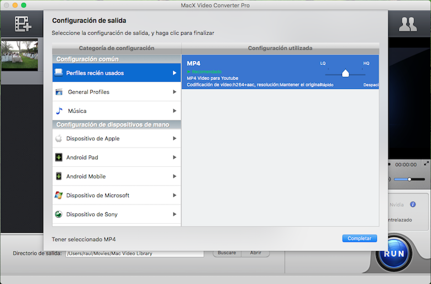Select the MP4 profile title
This screenshot has height=284, width=431.
pyautogui.click(x=193, y=64)
